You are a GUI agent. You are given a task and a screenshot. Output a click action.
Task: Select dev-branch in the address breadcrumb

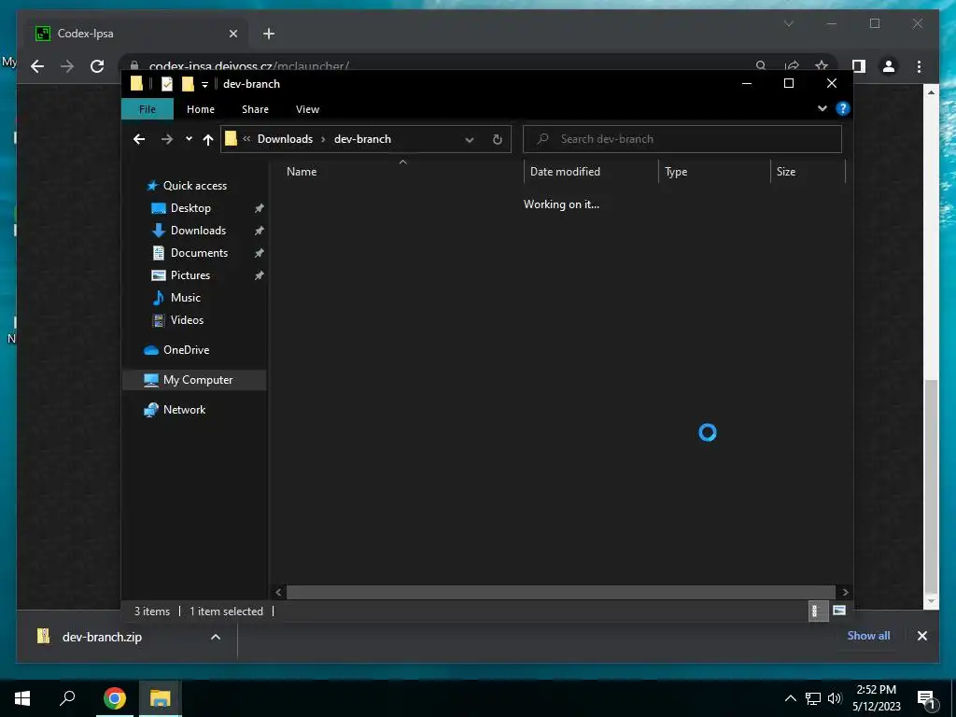pyautogui.click(x=363, y=139)
